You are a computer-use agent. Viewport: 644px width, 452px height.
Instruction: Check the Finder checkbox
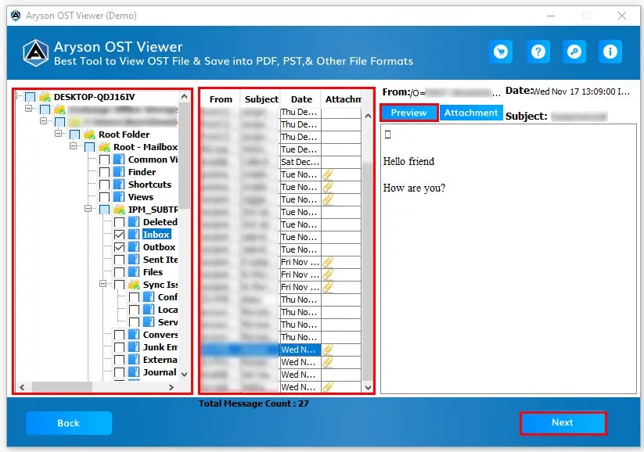pos(104,172)
